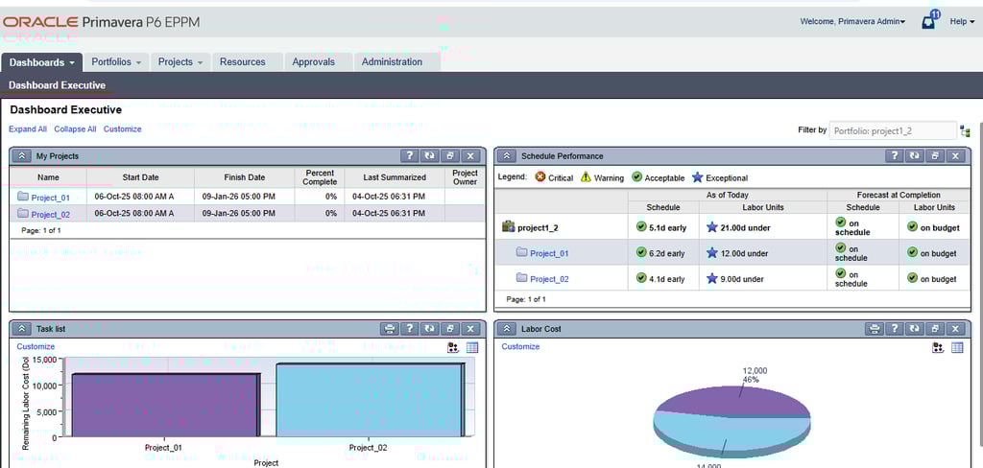
Task: Refresh the Task list portlet
Action: [429, 328]
